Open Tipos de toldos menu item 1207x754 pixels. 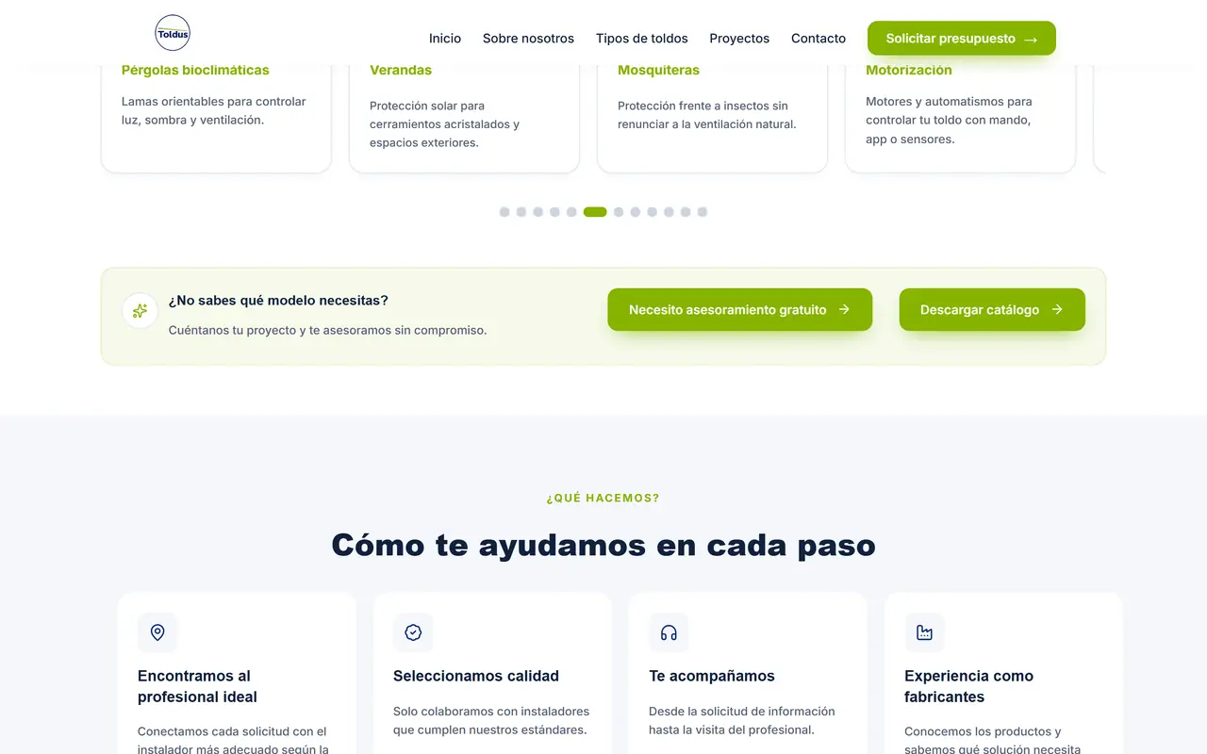pyautogui.click(x=642, y=39)
